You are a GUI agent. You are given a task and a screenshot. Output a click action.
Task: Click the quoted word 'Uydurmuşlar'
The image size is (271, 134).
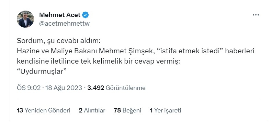tap(42, 71)
